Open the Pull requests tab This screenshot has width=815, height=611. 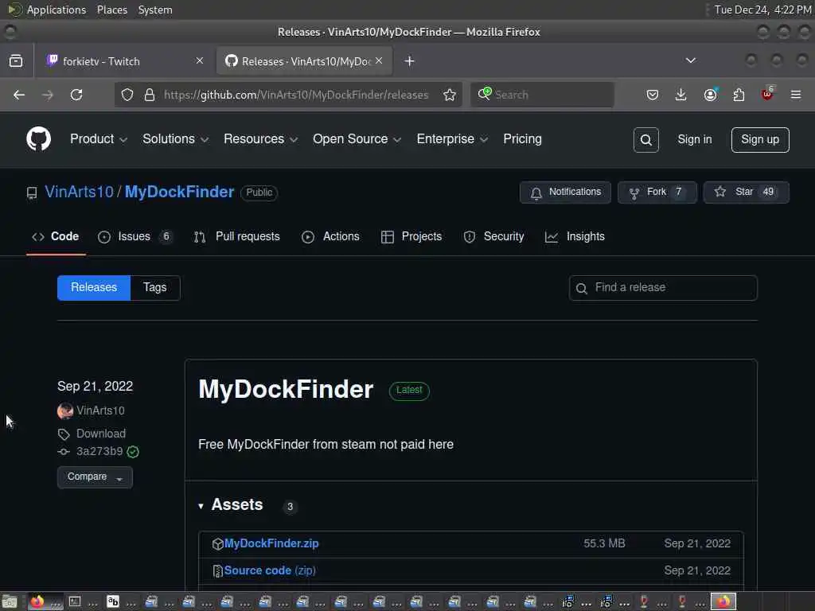pos(237,237)
